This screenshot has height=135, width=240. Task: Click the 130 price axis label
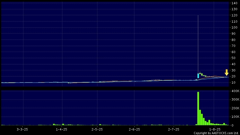tap(234, 9)
